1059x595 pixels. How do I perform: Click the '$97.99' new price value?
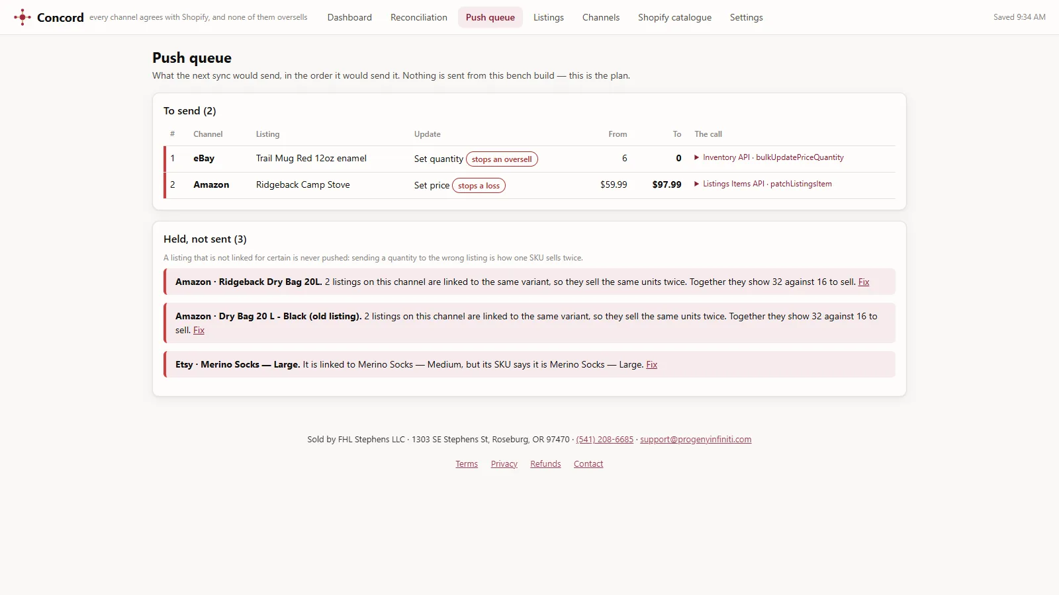coord(667,185)
